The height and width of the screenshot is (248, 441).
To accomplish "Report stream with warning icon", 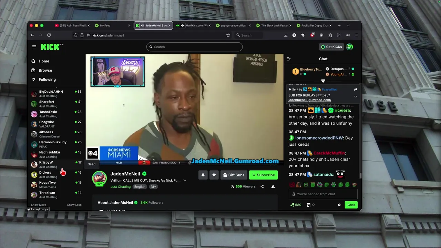I will [273, 187].
